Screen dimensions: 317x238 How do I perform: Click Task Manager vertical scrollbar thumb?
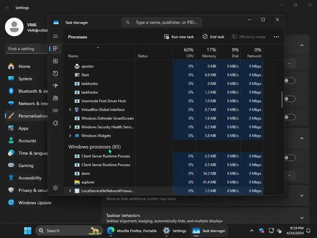[x=282, y=99]
